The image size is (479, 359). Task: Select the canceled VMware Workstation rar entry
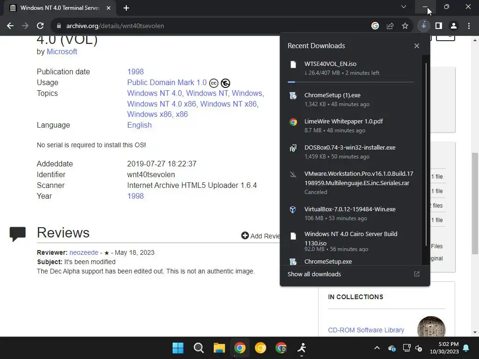(351, 183)
